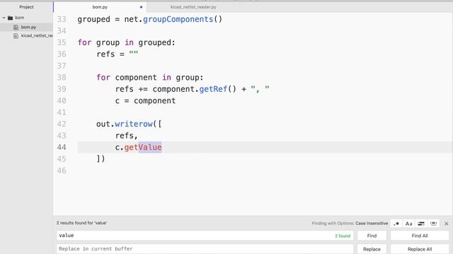Image resolution: width=453 pixels, height=254 pixels.
Task: Click the Replace button
Action: pos(372,249)
